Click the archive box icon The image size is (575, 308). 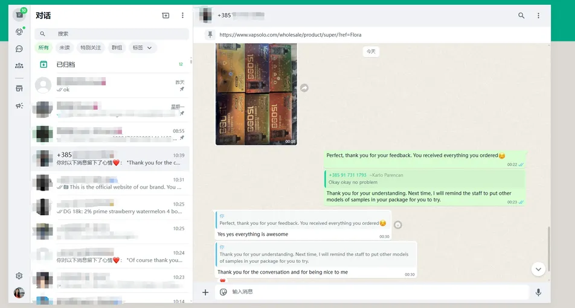click(x=43, y=64)
